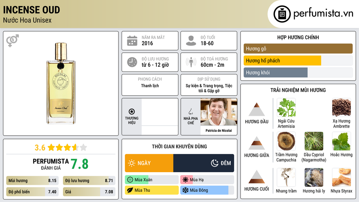359x202 pixels.
Task: Select the orange Ngày daytime segment
Action: point(149,163)
